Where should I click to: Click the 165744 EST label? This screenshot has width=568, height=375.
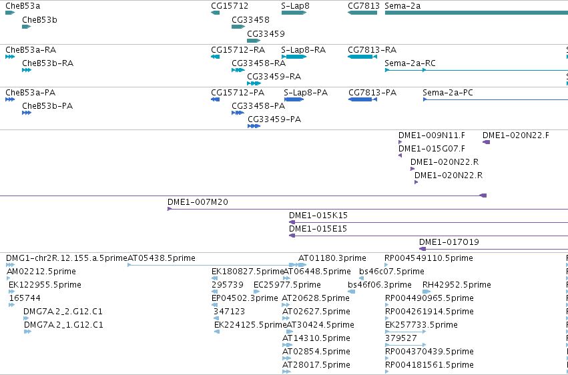25,299
